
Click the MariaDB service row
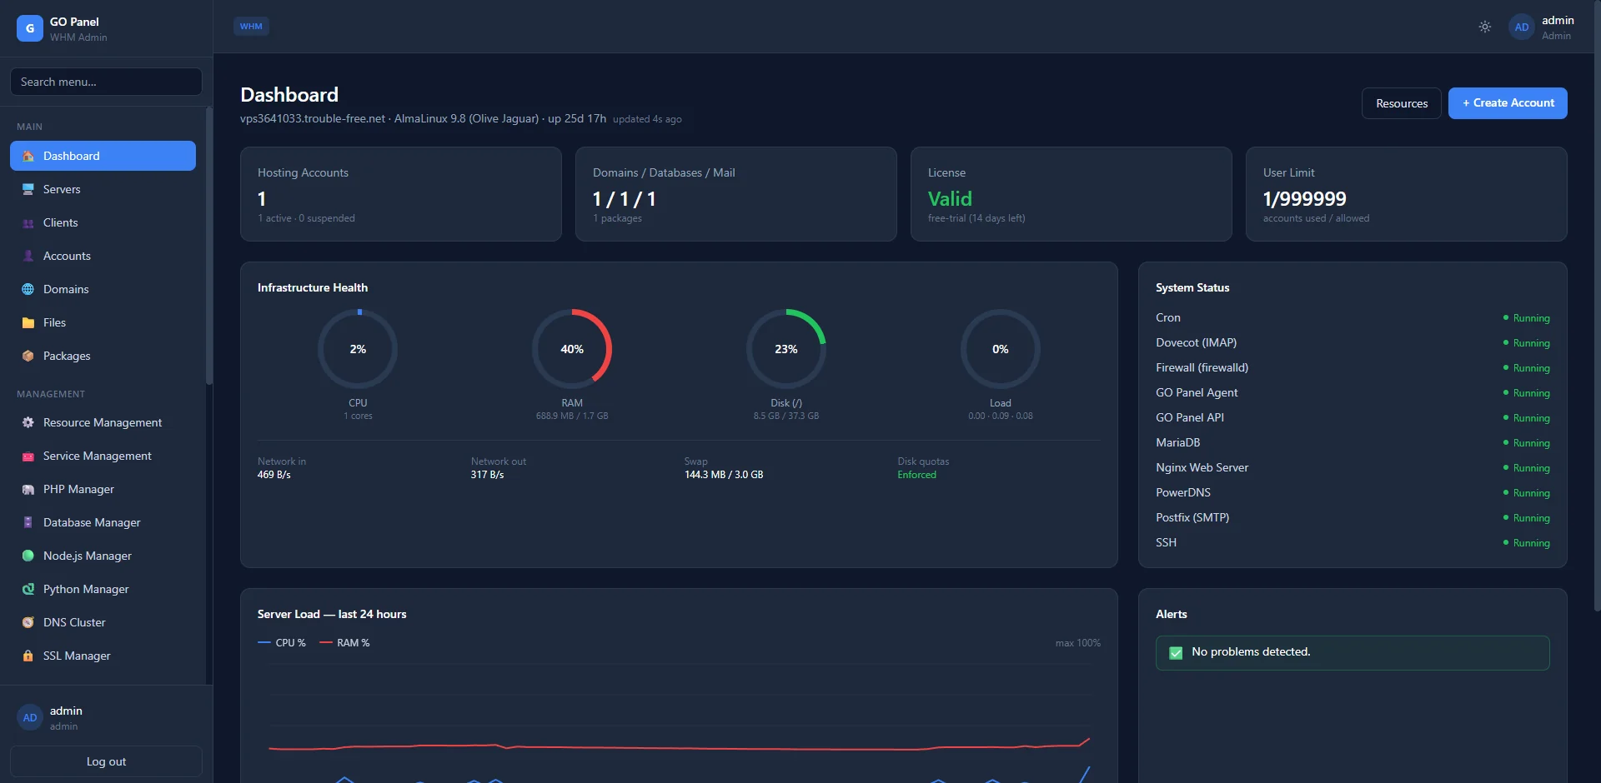tap(1353, 442)
